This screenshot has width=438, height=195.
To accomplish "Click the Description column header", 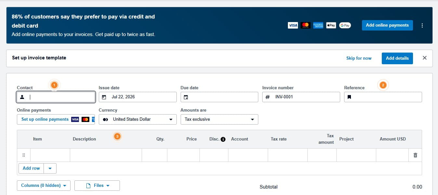I will pos(84,139).
